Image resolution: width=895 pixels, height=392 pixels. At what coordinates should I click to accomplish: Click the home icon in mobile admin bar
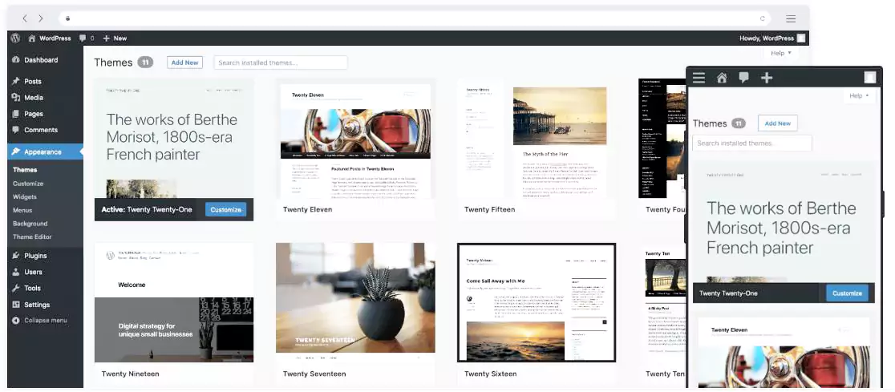pyautogui.click(x=722, y=78)
